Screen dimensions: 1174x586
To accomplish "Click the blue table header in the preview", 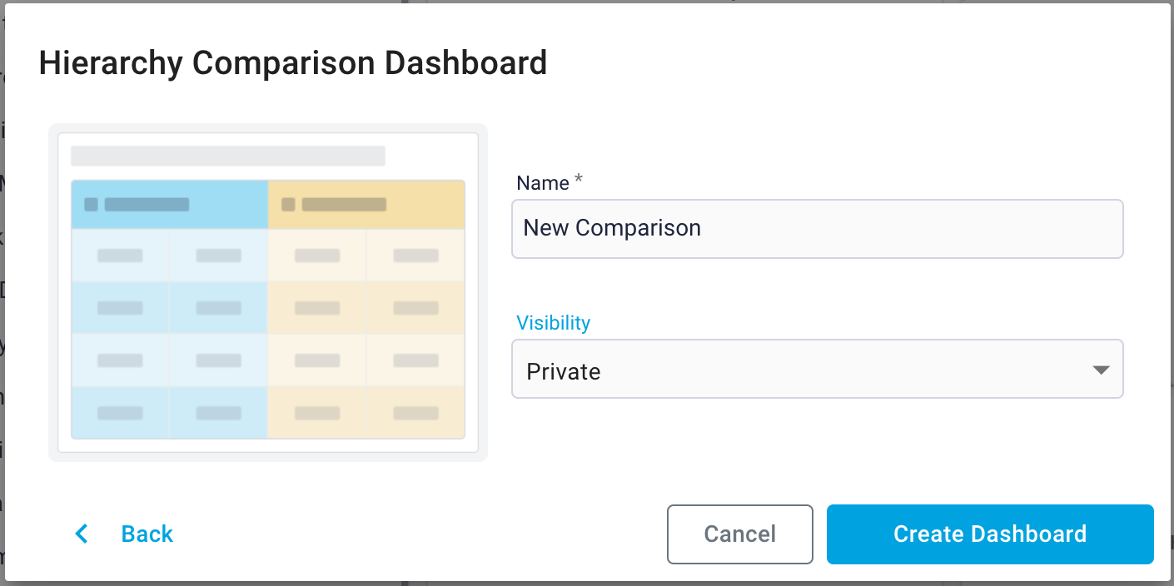I will tap(167, 204).
